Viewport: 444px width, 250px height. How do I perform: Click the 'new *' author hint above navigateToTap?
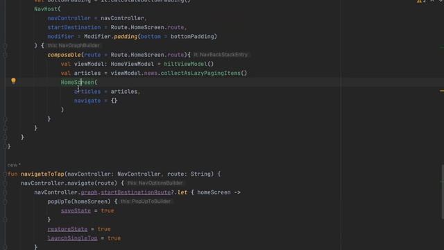(14, 165)
